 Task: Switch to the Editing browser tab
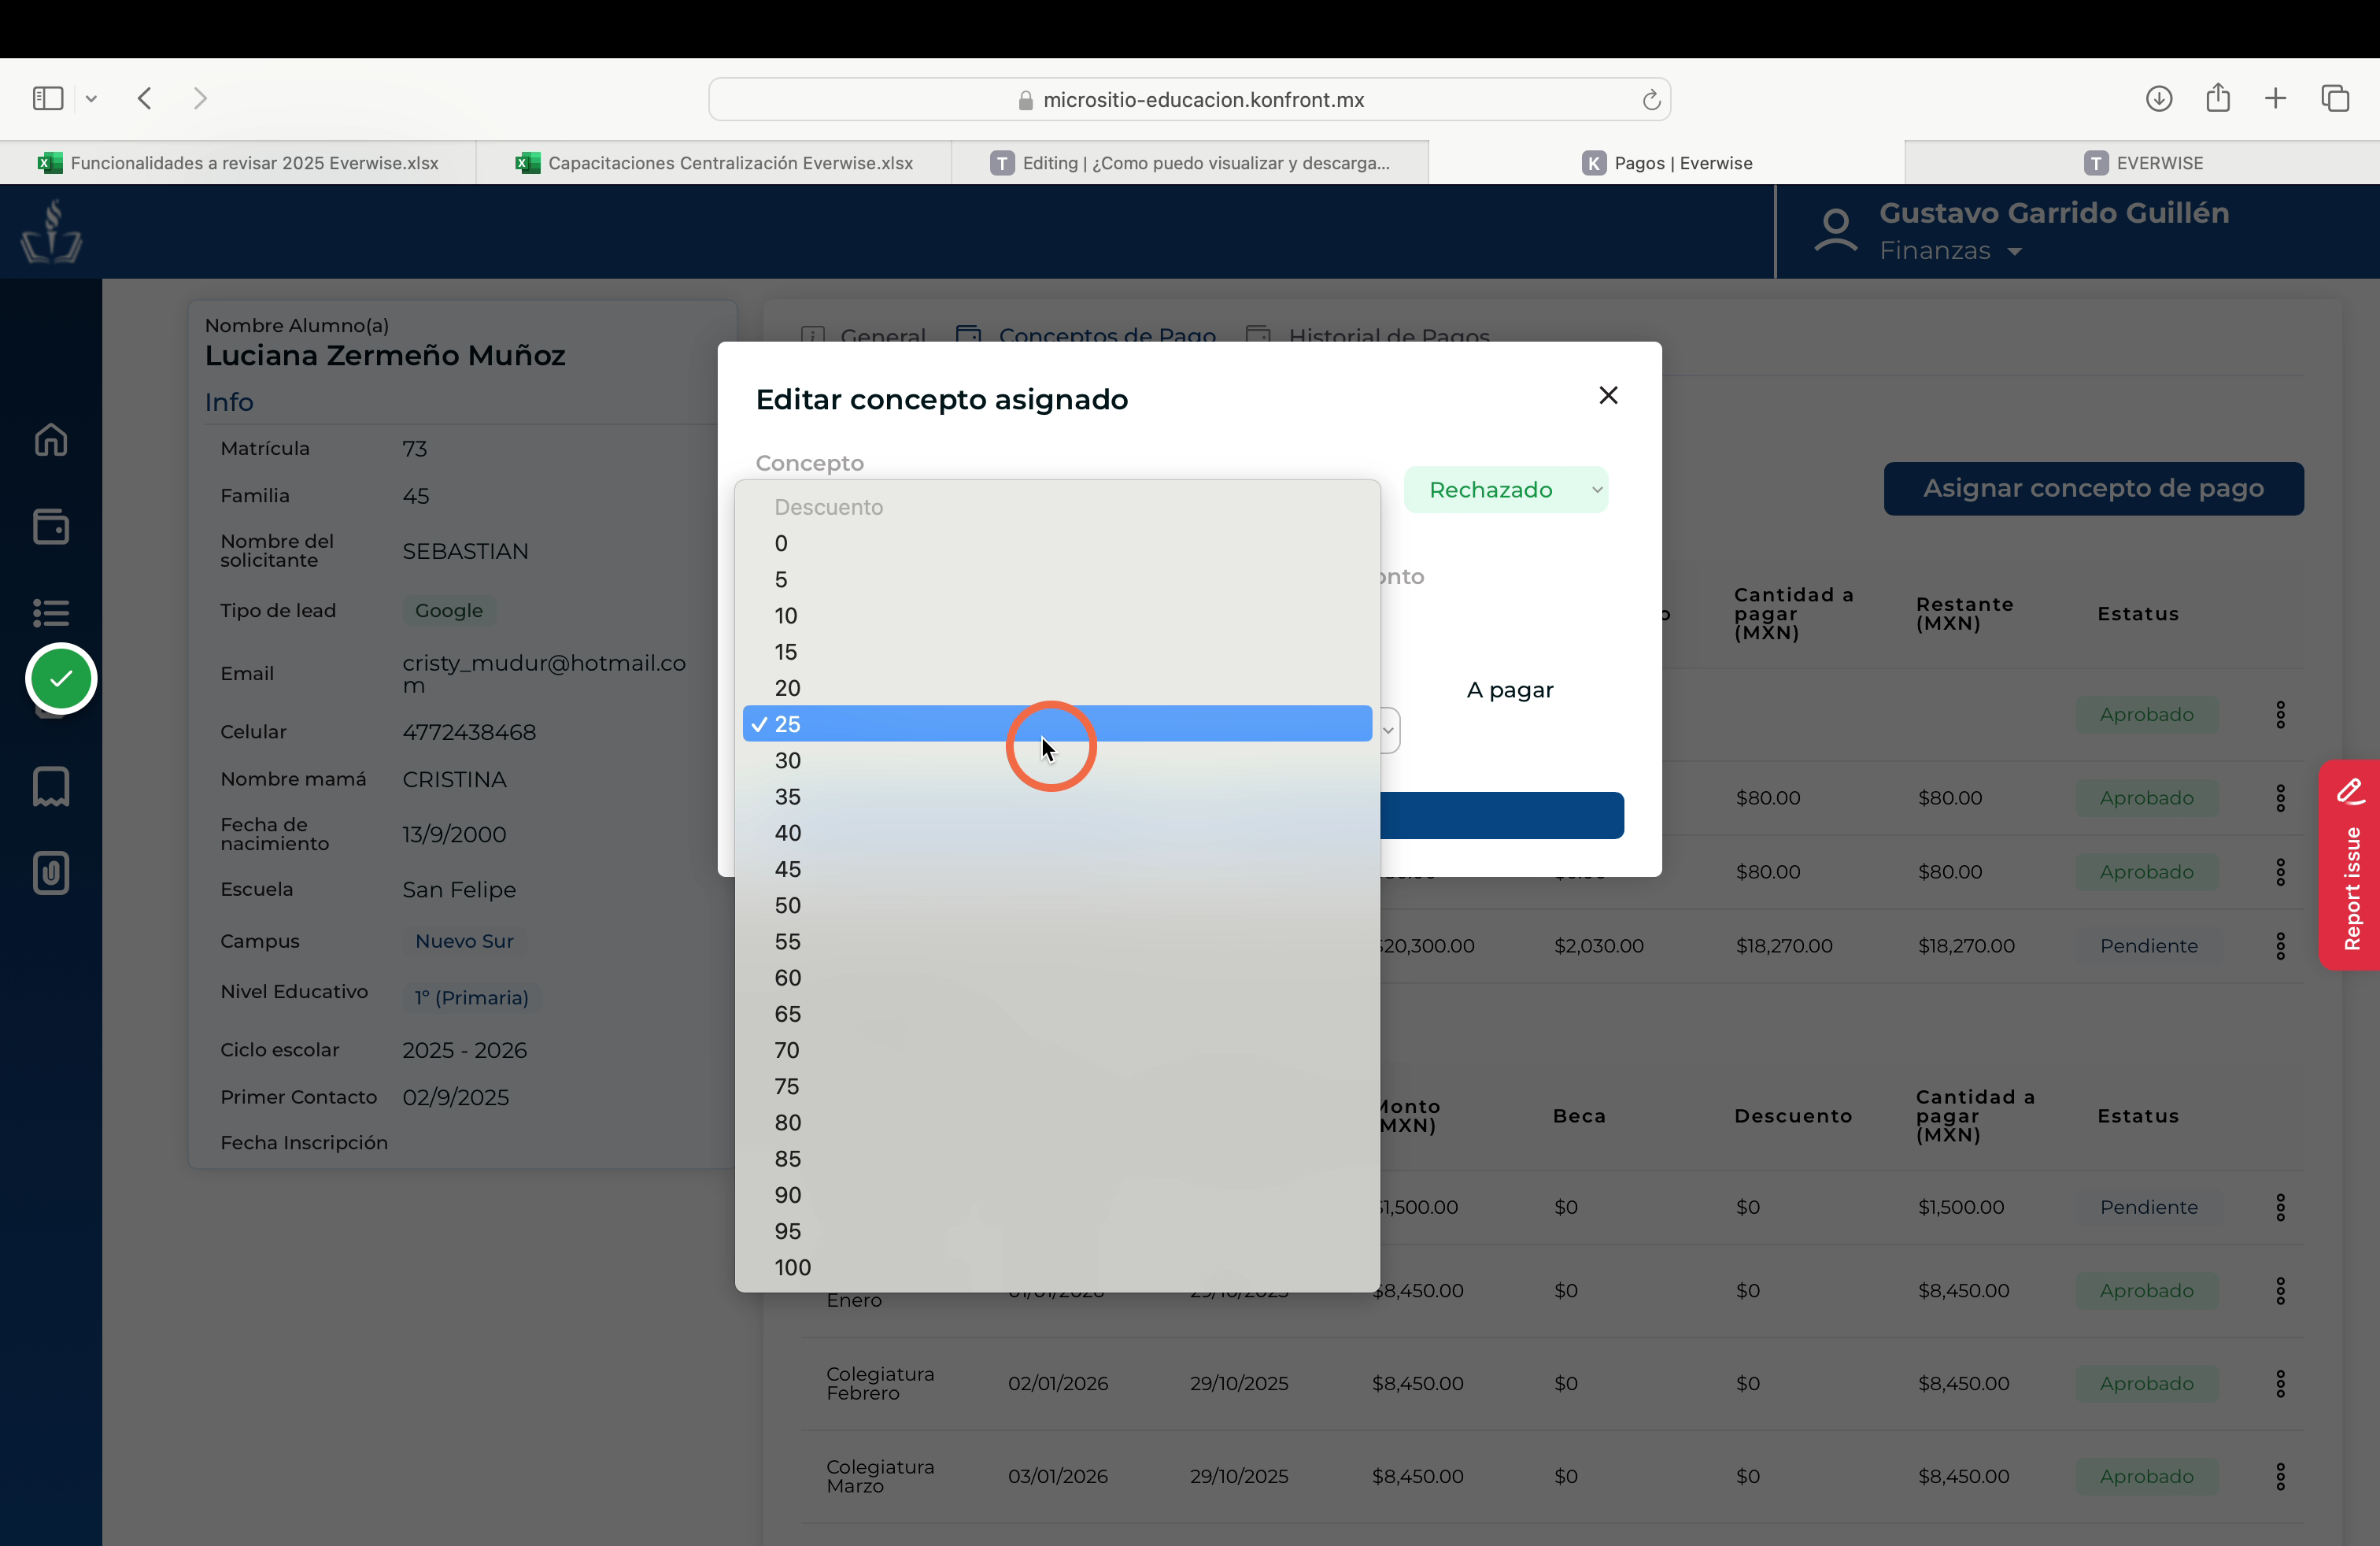[1190, 163]
